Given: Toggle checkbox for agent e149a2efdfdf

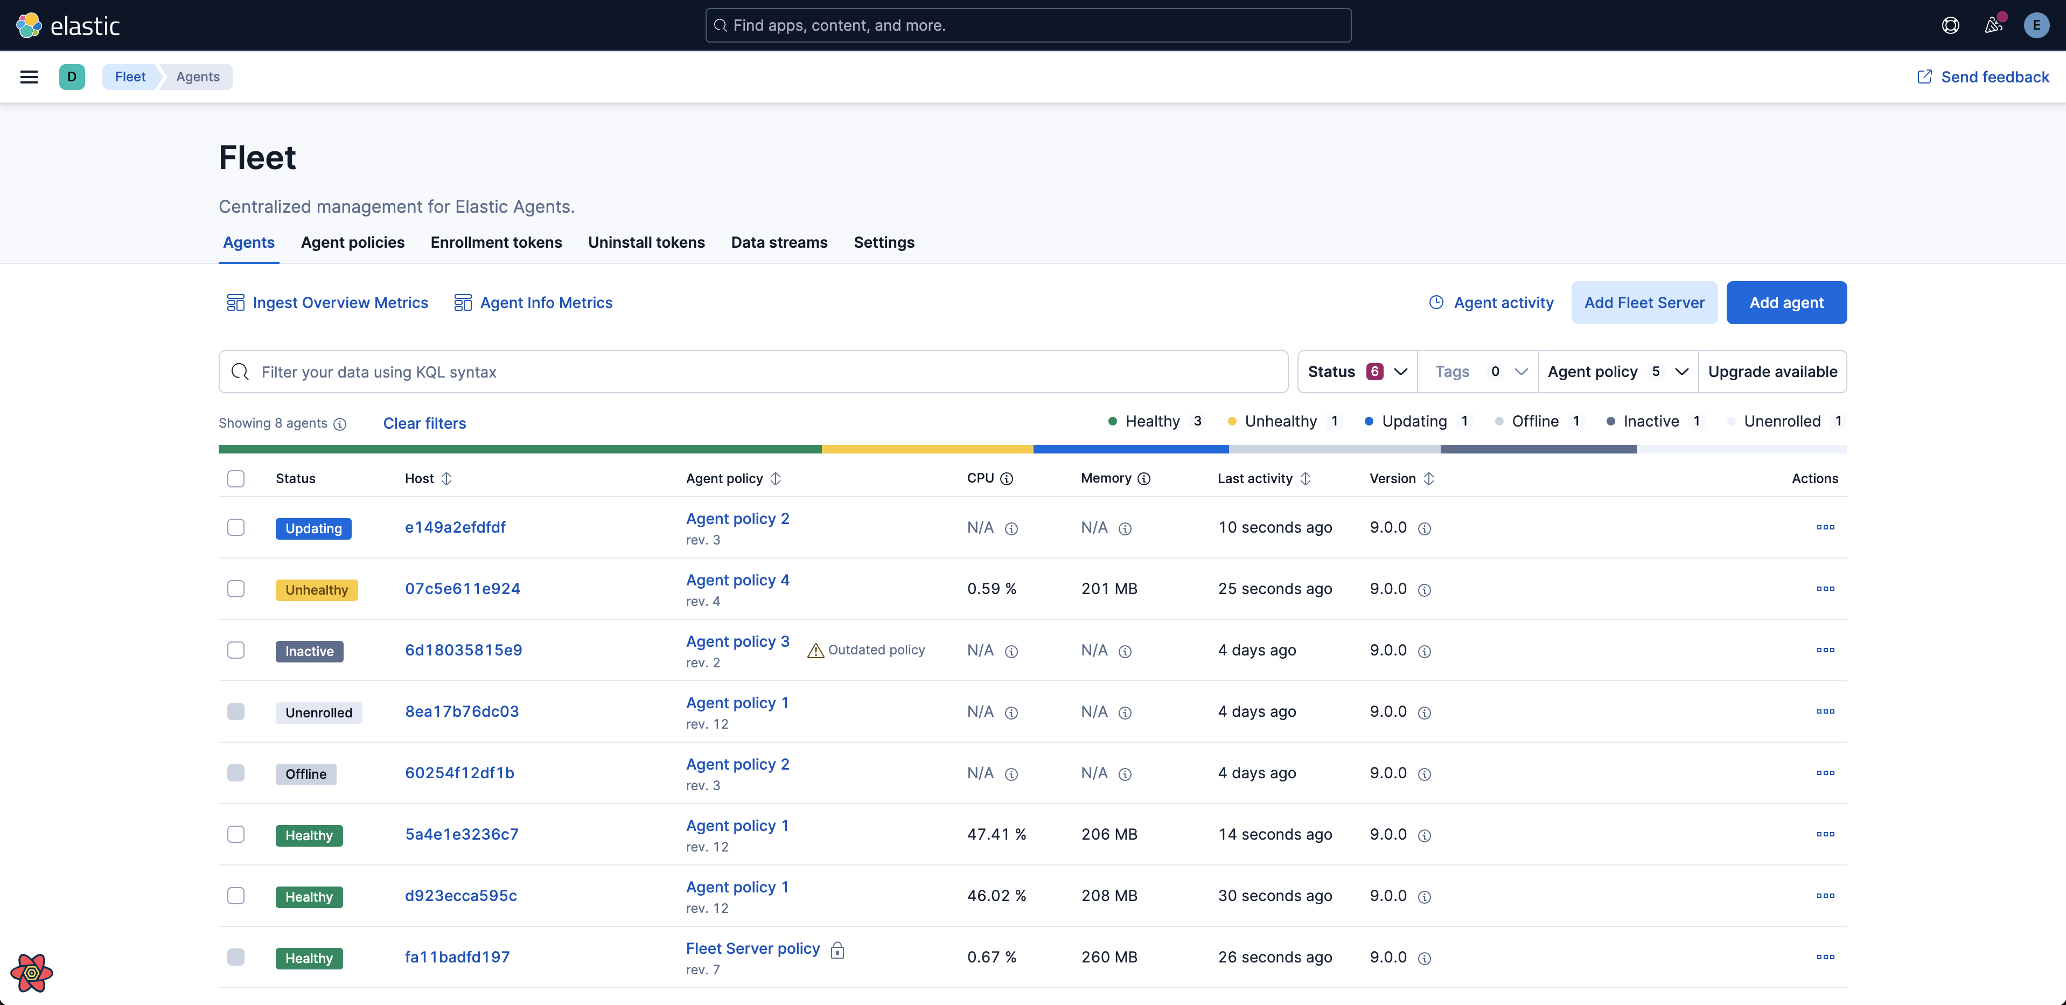Looking at the screenshot, I should 236,527.
